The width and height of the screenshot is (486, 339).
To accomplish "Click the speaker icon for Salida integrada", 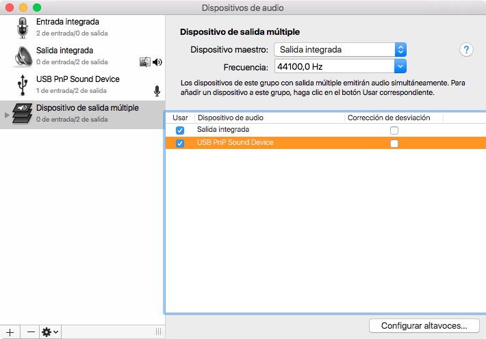I will coord(23,56).
